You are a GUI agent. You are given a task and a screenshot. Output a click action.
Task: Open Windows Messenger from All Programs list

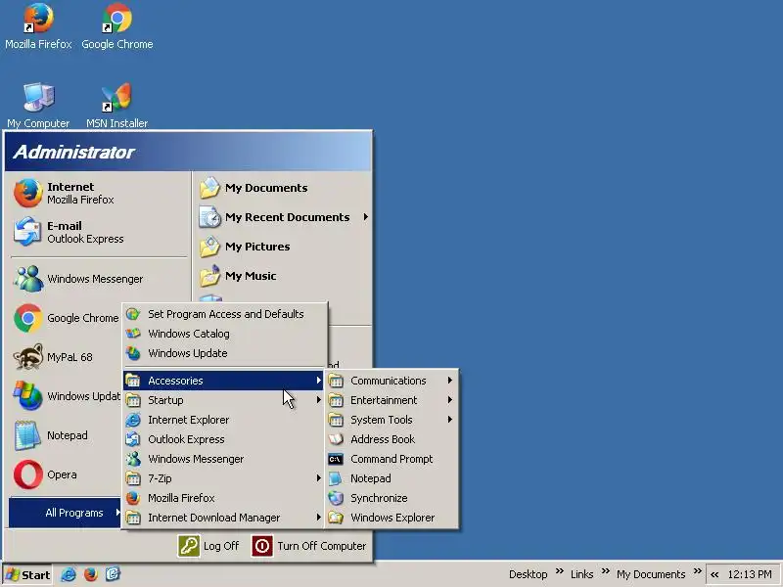pos(224,459)
